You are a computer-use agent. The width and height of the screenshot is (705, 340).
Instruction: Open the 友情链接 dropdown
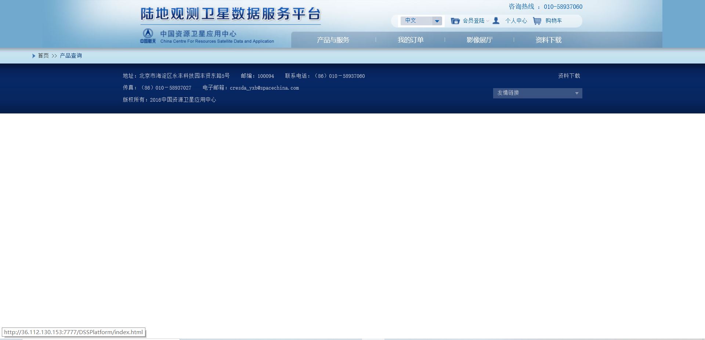tap(538, 93)
